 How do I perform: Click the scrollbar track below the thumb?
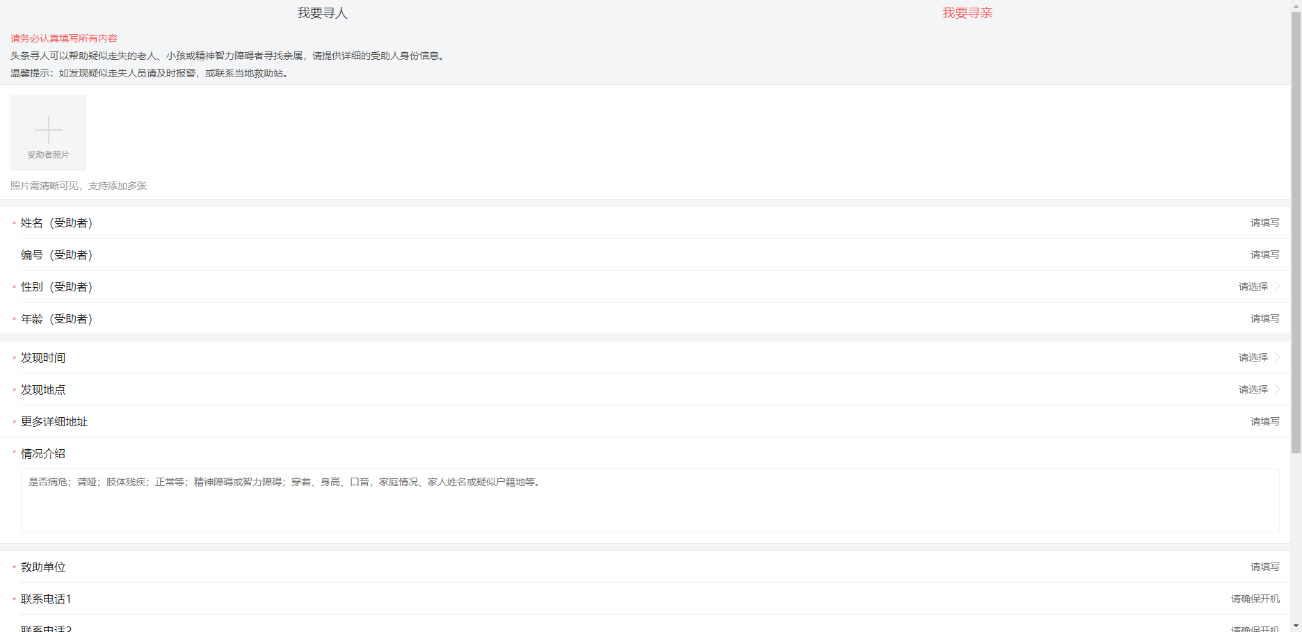[x=1296, y=535]
